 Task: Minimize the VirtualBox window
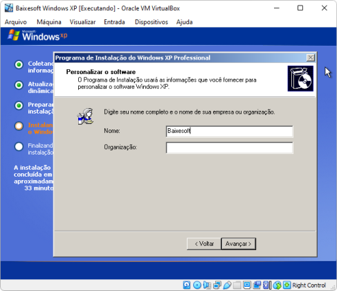(x=277, y=8)
